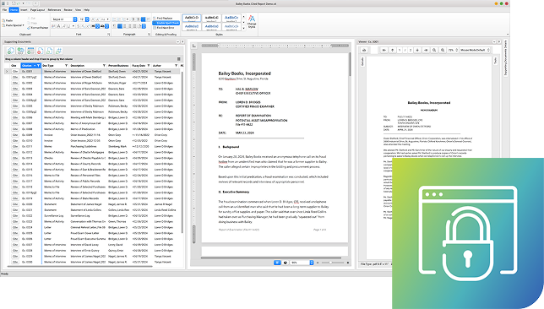Open the Viewer zoom percentage dropdown

tap(453, 51)
